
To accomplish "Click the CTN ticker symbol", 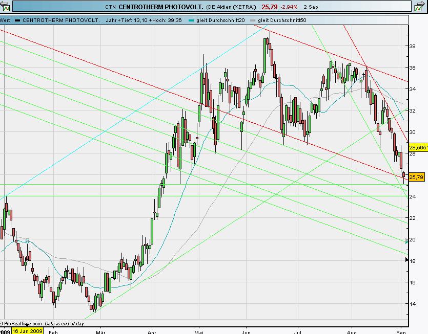I will 110,7.
